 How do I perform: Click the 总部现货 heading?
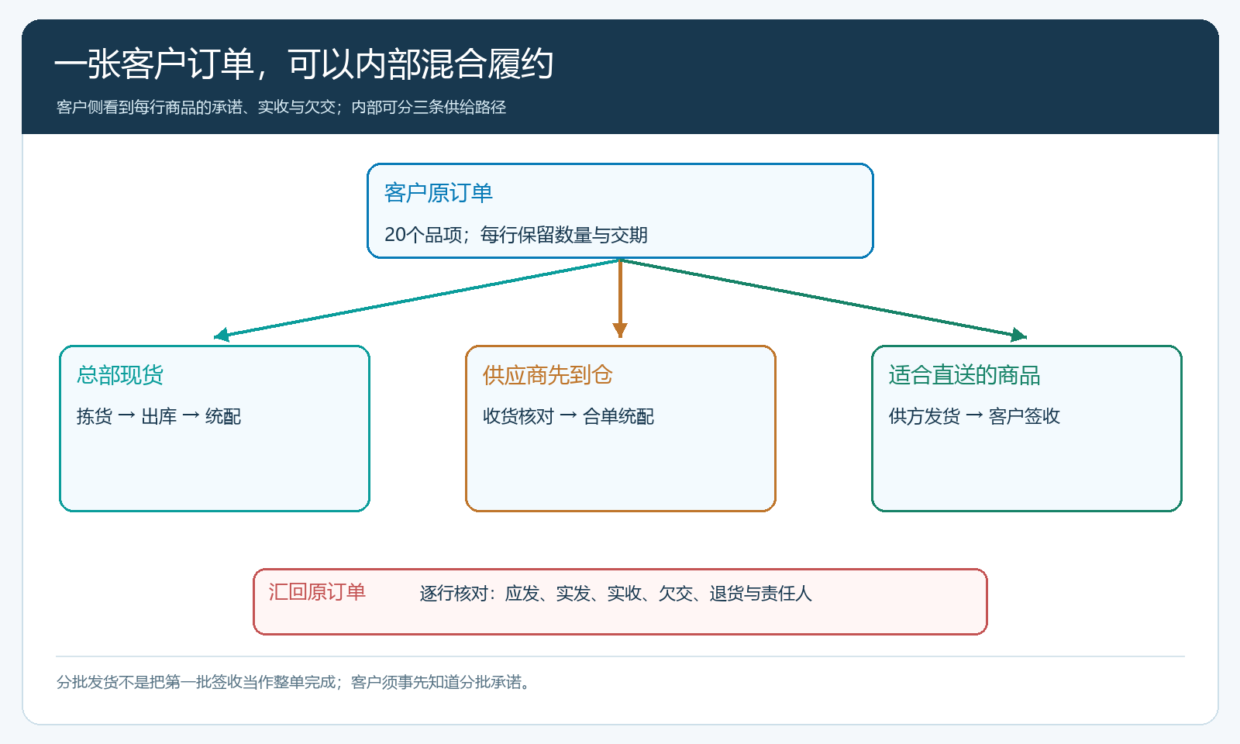pyautogui.click(x=120, y=375)
